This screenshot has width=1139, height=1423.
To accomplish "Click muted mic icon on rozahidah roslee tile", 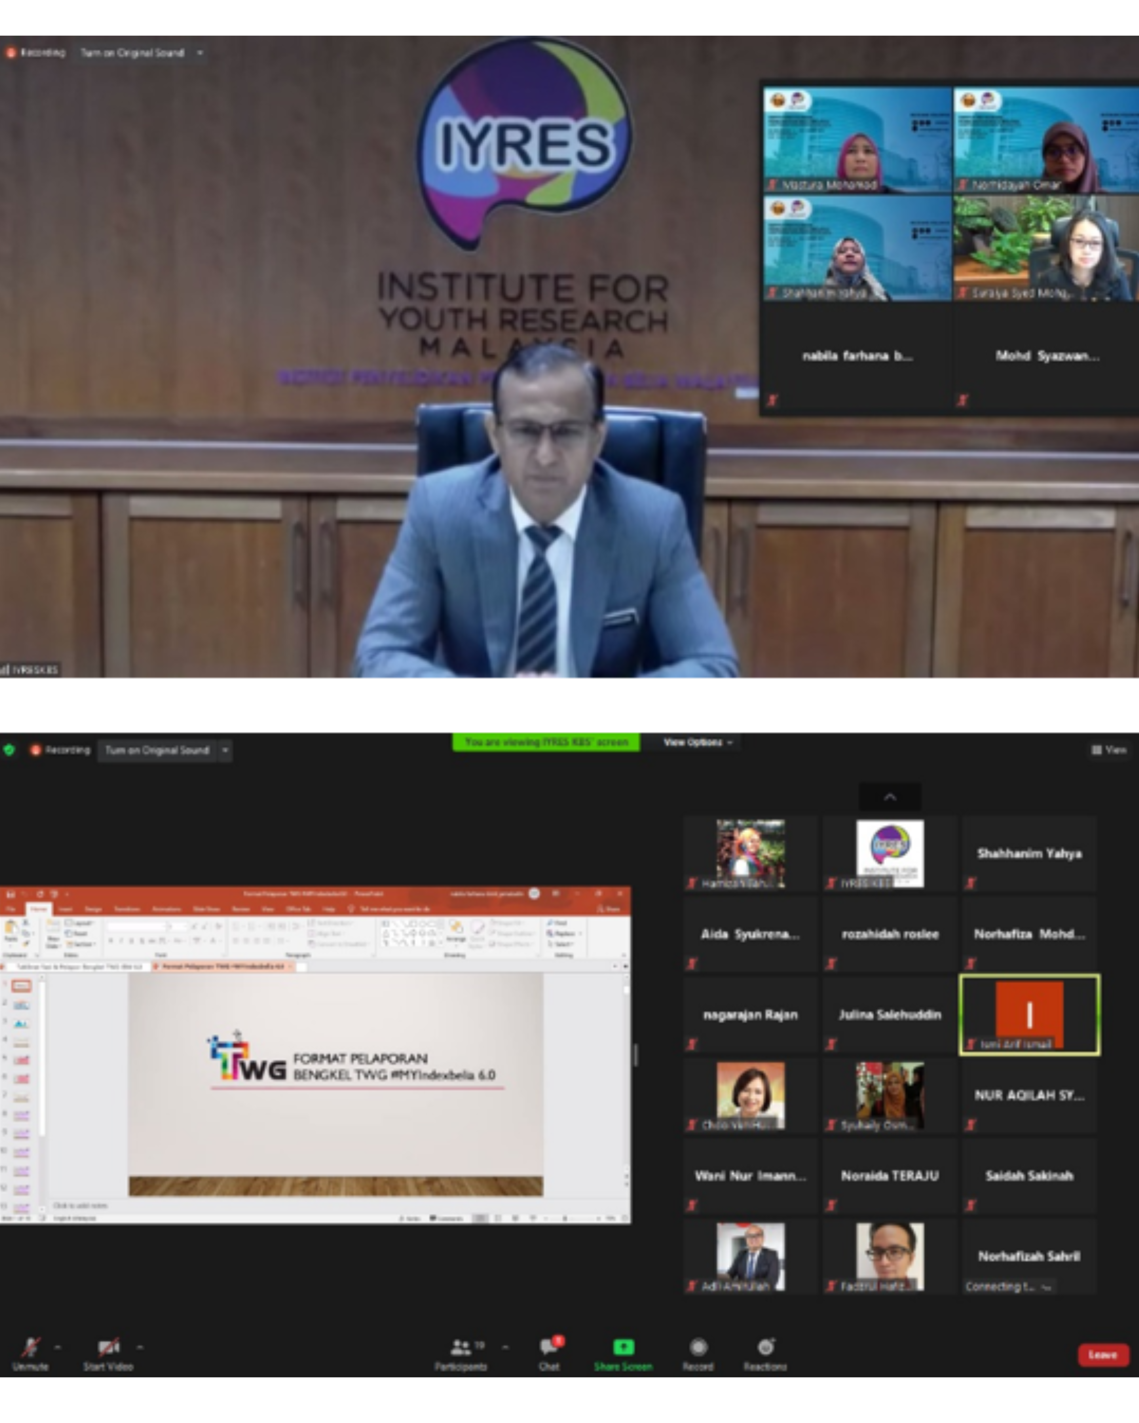I will click(831, 964).
